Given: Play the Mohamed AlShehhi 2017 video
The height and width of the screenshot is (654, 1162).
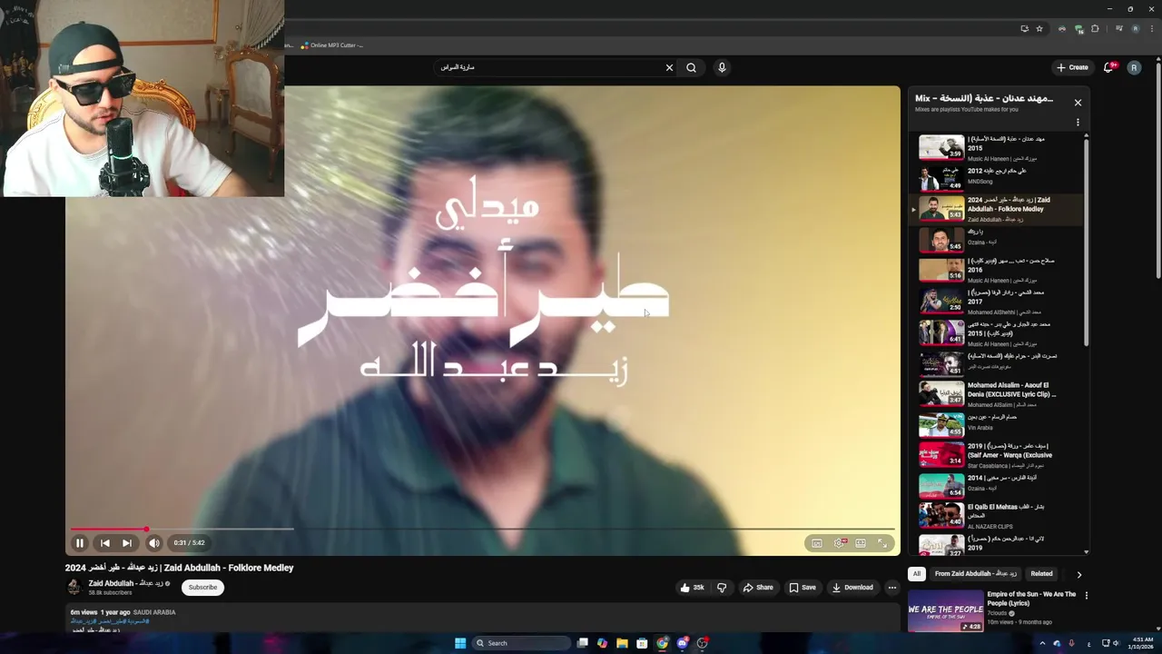Looking at the screenshot, I should [997, 302].
